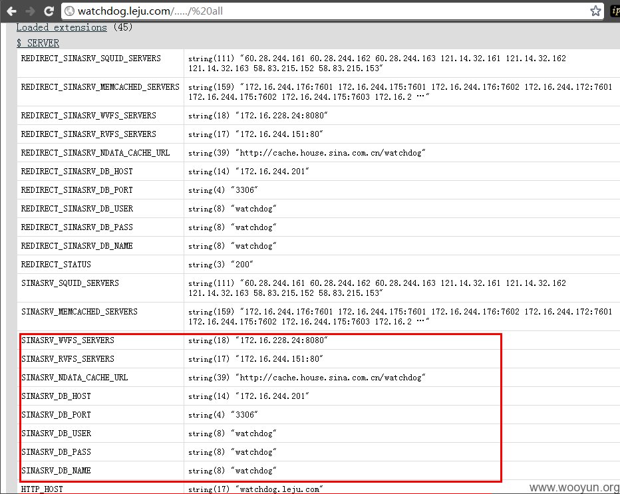The image size is (620, 494).
Task: Click the SINASRV_DB_PORT key
Action: click(x=56, y=415)
